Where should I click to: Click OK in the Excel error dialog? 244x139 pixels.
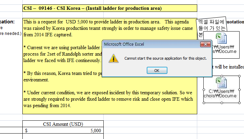pyautogui.click(x=157, y=71)
